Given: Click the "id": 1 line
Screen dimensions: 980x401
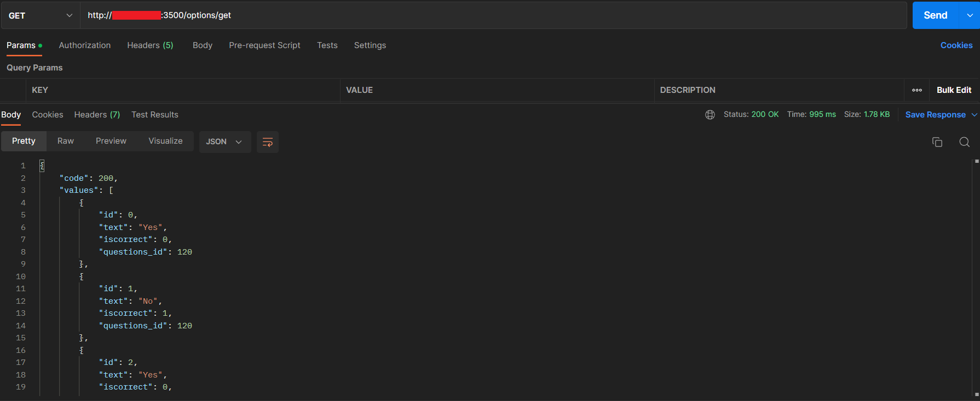Looking at the screenshot, I should pyautogui.click(x=118, y=288).
